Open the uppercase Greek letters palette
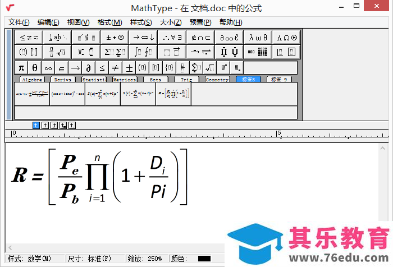The width and height of the screenshot is (393, 267). point(286,38)
